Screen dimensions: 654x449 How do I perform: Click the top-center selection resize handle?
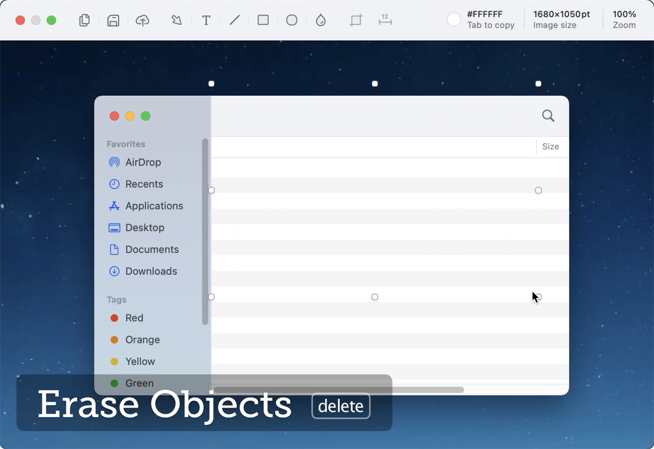pos(375,84)
